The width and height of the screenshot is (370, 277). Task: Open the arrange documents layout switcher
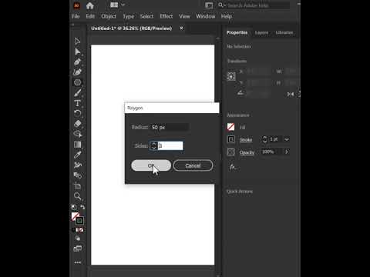tap(117, 5)
